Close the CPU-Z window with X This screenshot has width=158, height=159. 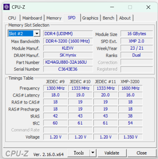pos(148,7)
